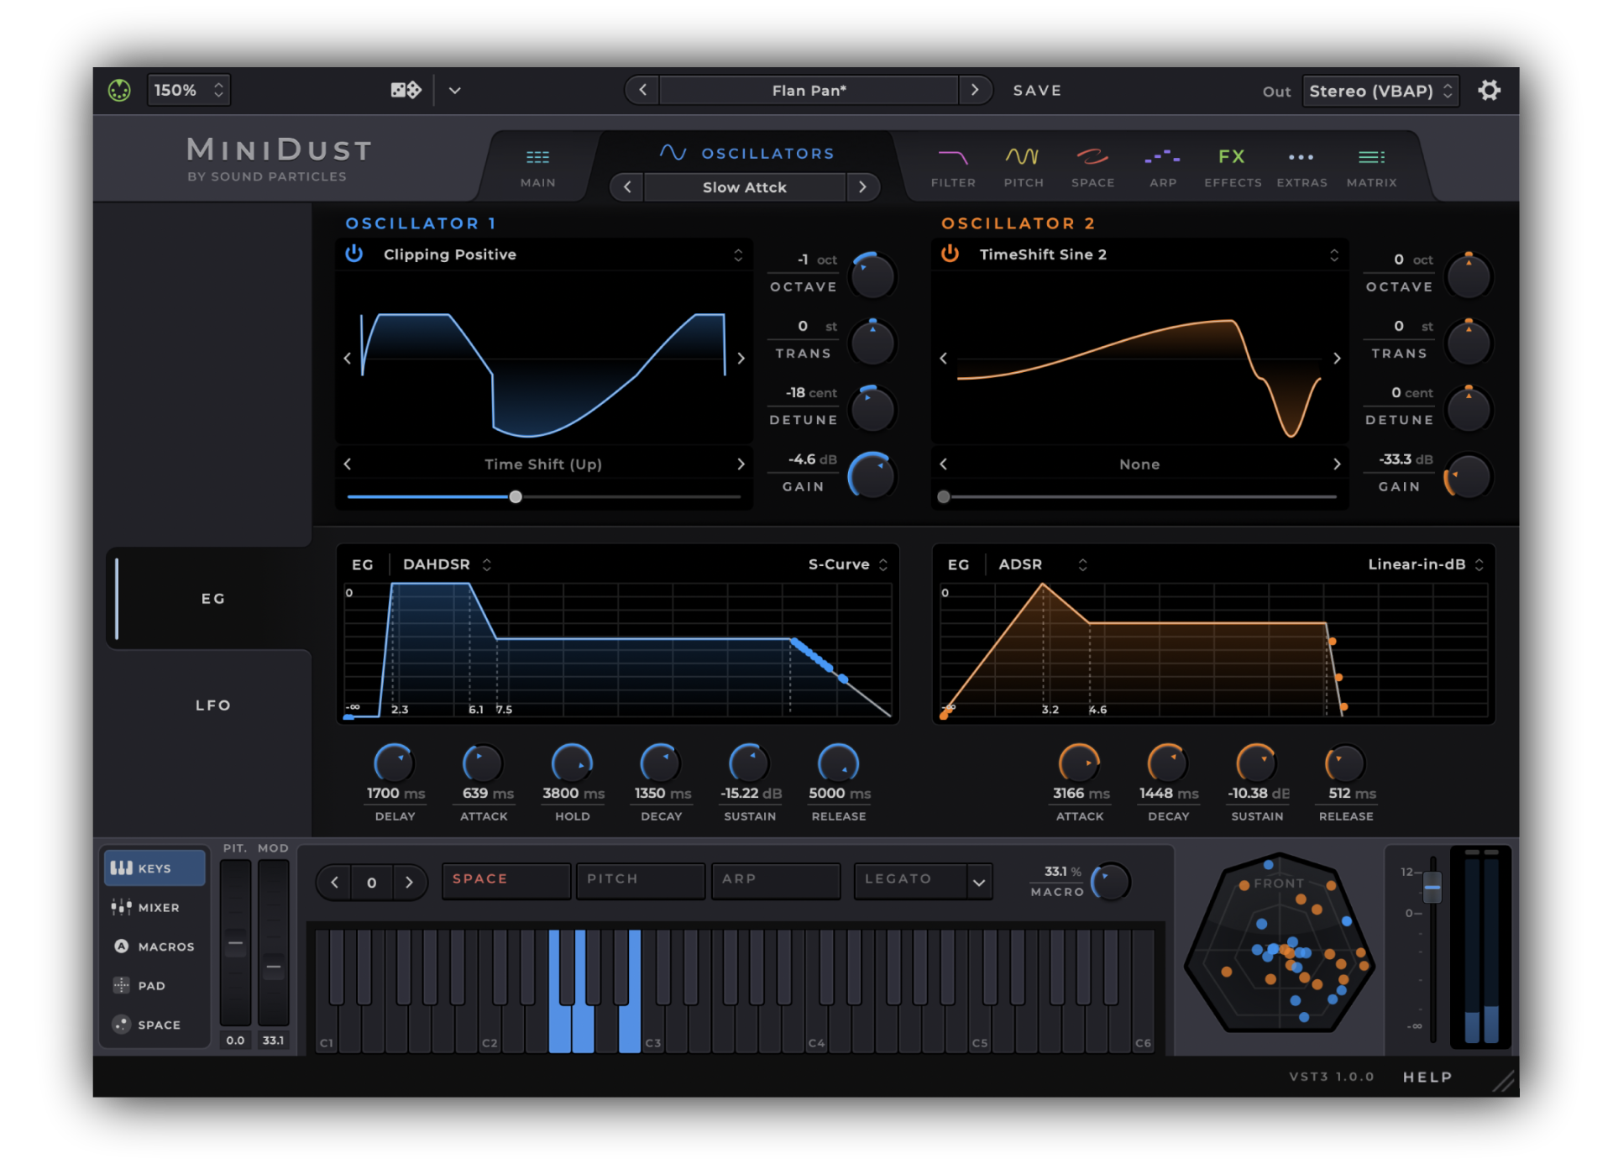
Task: Open the settings gear icon
Action: [x=1489, y=90]
